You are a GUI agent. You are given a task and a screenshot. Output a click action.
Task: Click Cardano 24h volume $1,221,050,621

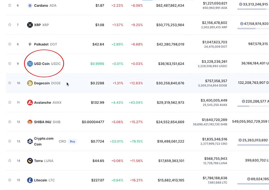point(215,3)
